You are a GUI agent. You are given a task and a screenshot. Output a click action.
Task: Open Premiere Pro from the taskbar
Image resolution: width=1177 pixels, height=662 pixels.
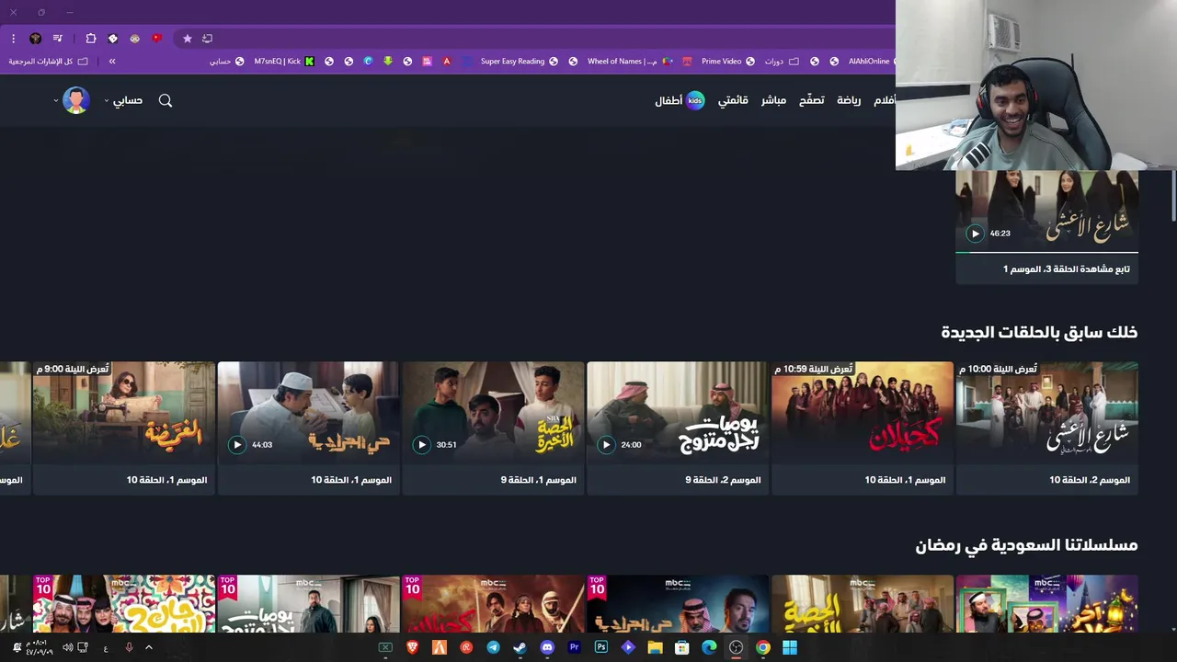[575, 647]
